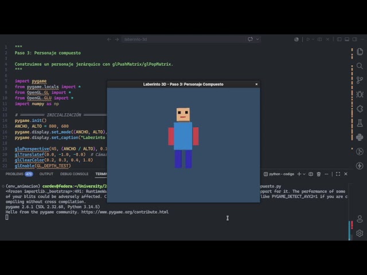Split the terminal pane
Screen dimensions: 367x275
click(311, 174)
